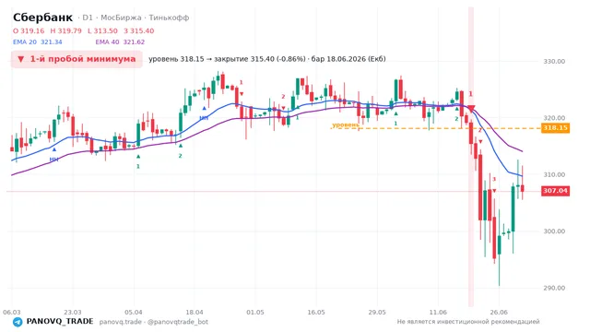Click the "1-й пробой минимума" badge
Screen dimensions: 590x332
click(77, 59)
